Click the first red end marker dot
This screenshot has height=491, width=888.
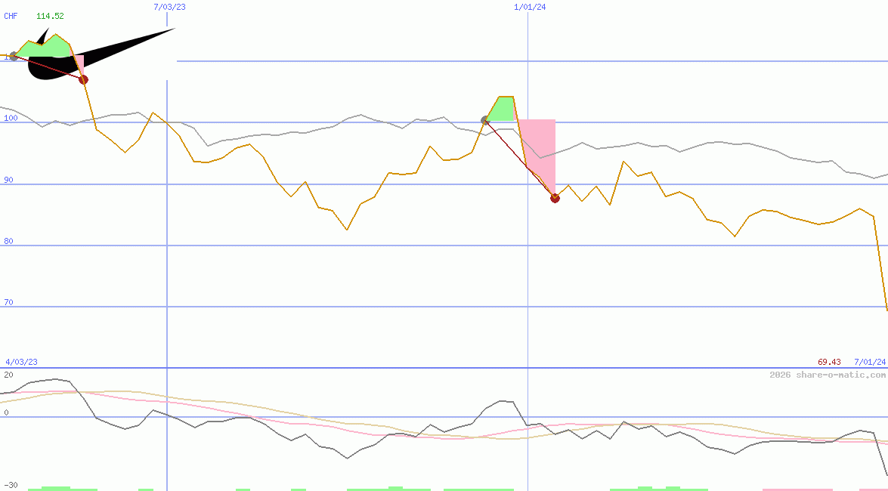coord(83,79)
